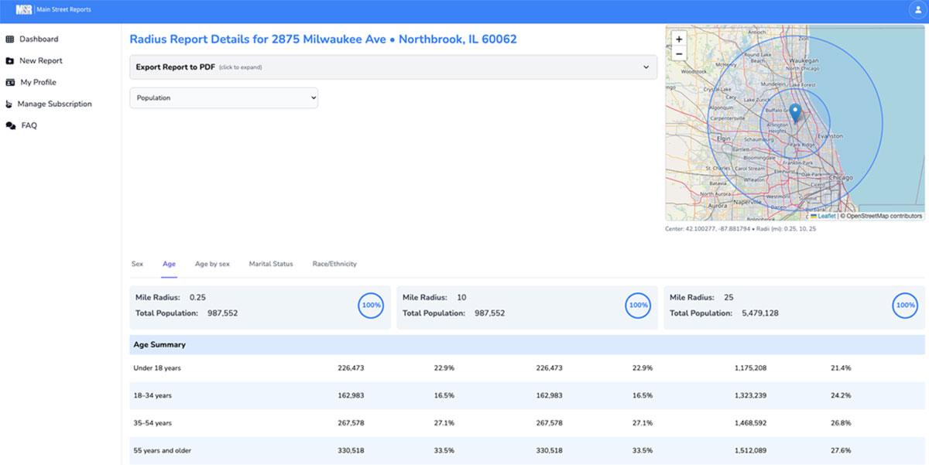This screenshot has width=929, height=465.
Task: Zoom out using the map minus button
Action: [x=678, y=53]
